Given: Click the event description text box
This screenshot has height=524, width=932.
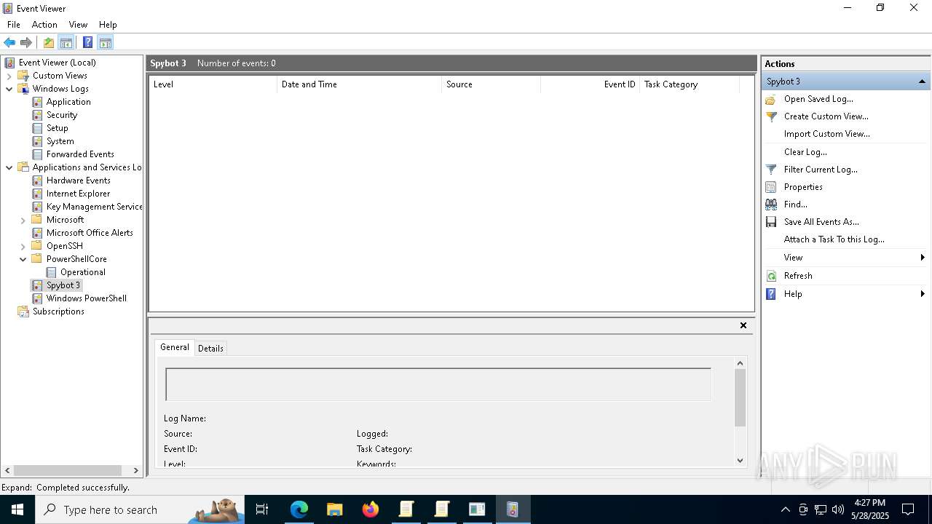Looking at the screenshot, I should pyautogui.click(x=438, y=384).
